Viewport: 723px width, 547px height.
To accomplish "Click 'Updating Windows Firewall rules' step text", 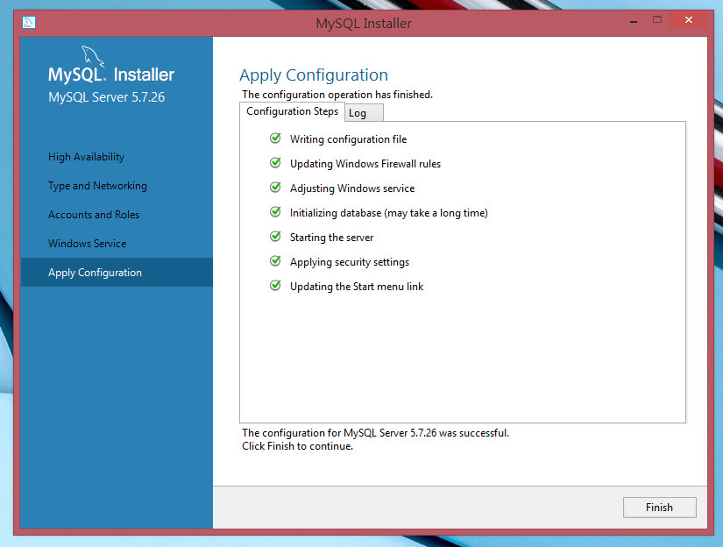I will (x=365, y=164).
